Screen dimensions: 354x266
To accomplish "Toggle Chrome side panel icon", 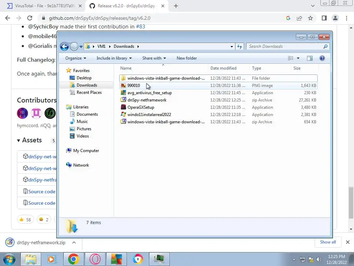I will tap(324, 18).
